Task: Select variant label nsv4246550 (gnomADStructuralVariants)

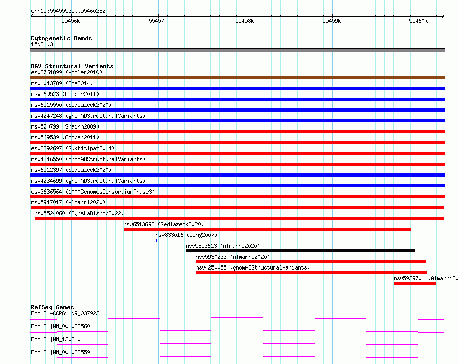Action: coord(88,159)
